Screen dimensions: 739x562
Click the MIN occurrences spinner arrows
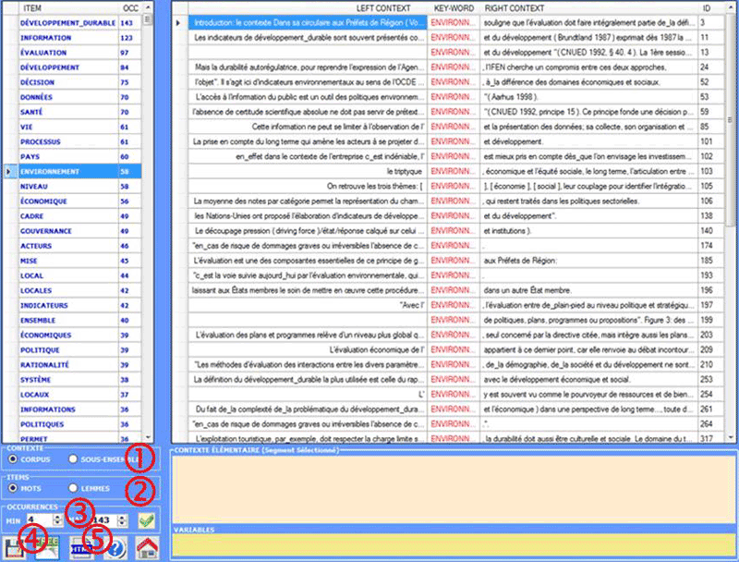point(57,520)
